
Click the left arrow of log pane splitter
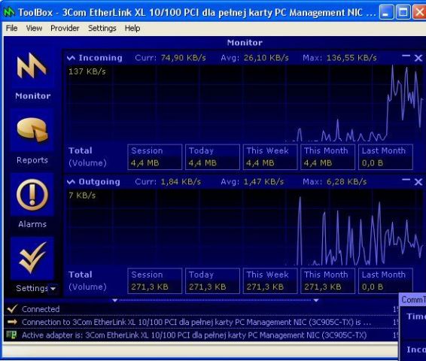click(115, 300)
